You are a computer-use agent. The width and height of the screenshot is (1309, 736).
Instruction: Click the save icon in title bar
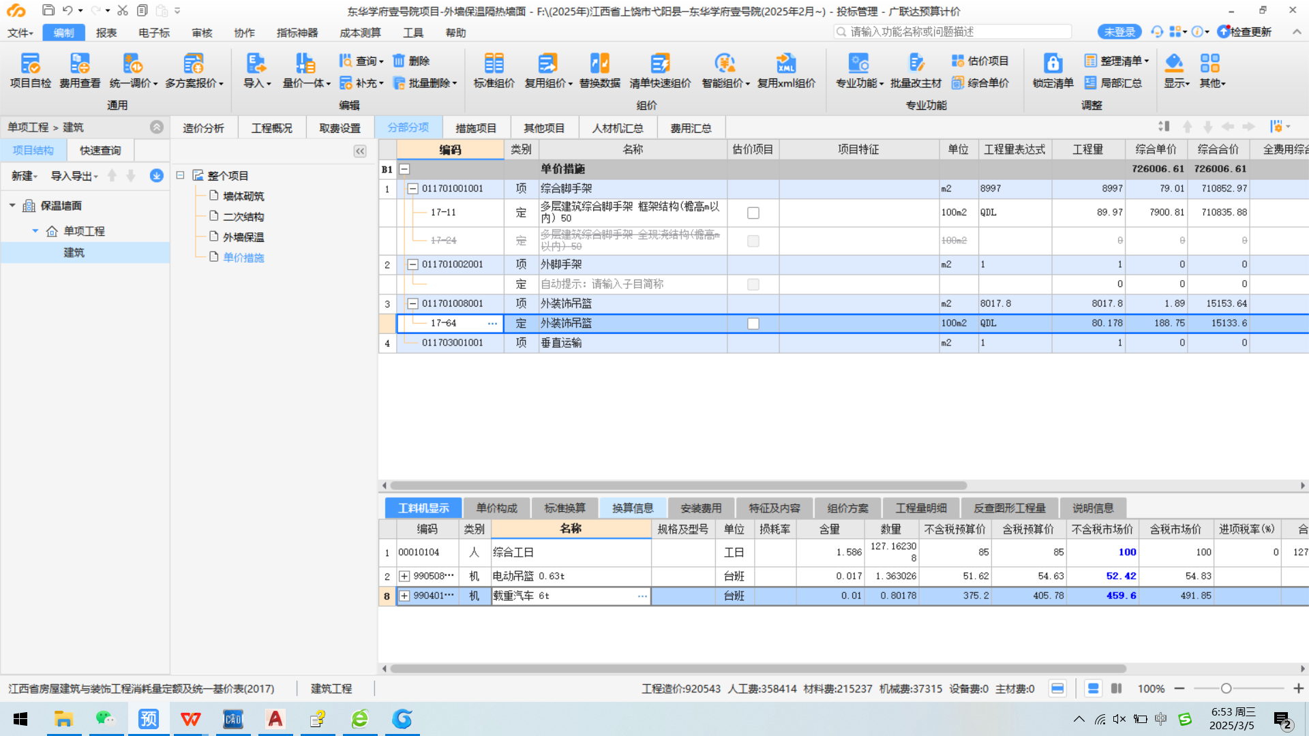pyautogui.click(x=48, y=10)
